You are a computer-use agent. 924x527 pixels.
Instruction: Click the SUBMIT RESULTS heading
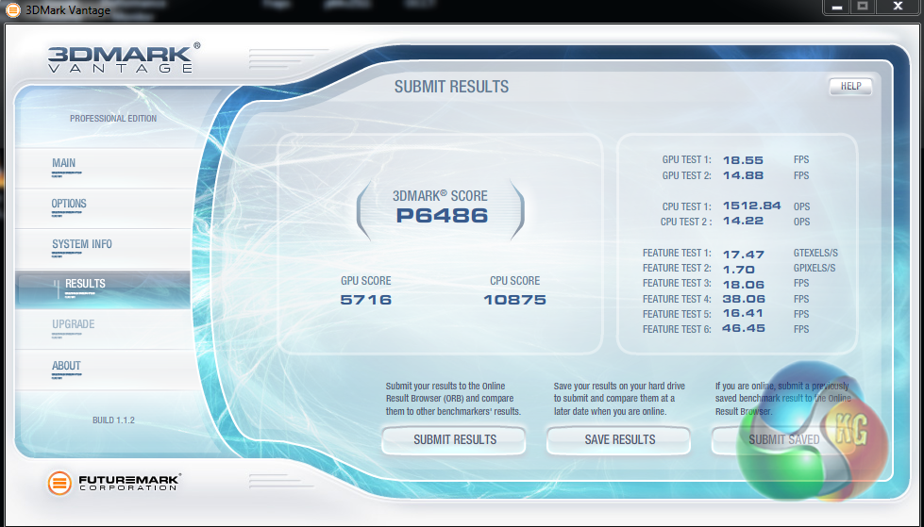(451, 87)
